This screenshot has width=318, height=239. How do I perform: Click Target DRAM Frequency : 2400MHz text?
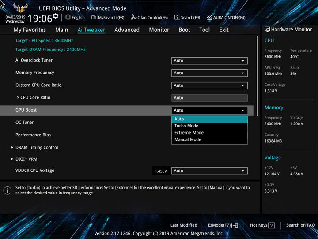(50, 50)
